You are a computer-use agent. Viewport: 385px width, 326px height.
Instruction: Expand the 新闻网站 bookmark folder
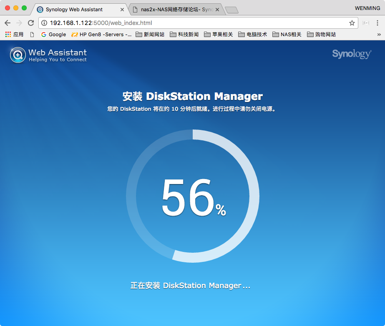[x=150, y=35]
